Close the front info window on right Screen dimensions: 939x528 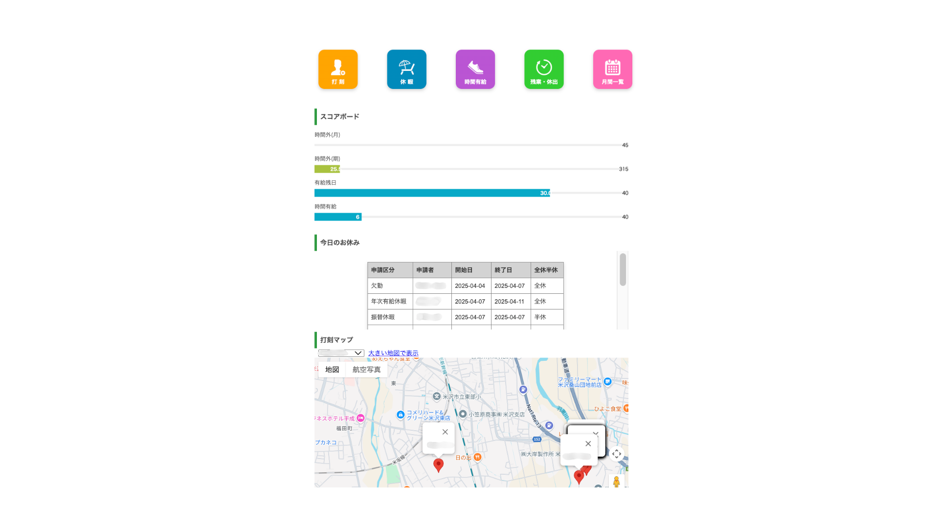[588, 443]
